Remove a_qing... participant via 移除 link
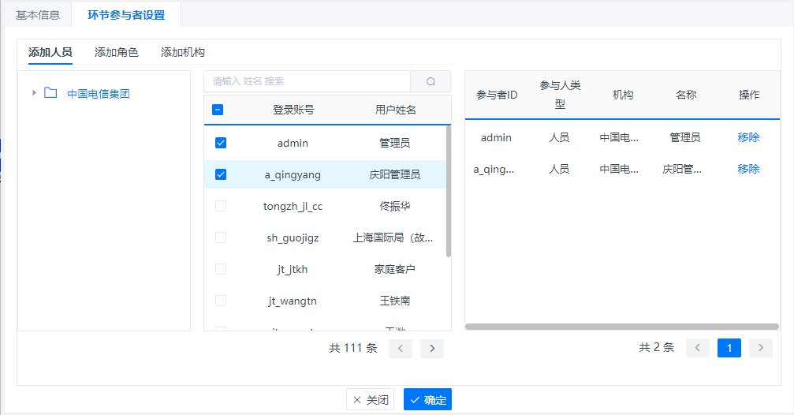 point(748,169)
